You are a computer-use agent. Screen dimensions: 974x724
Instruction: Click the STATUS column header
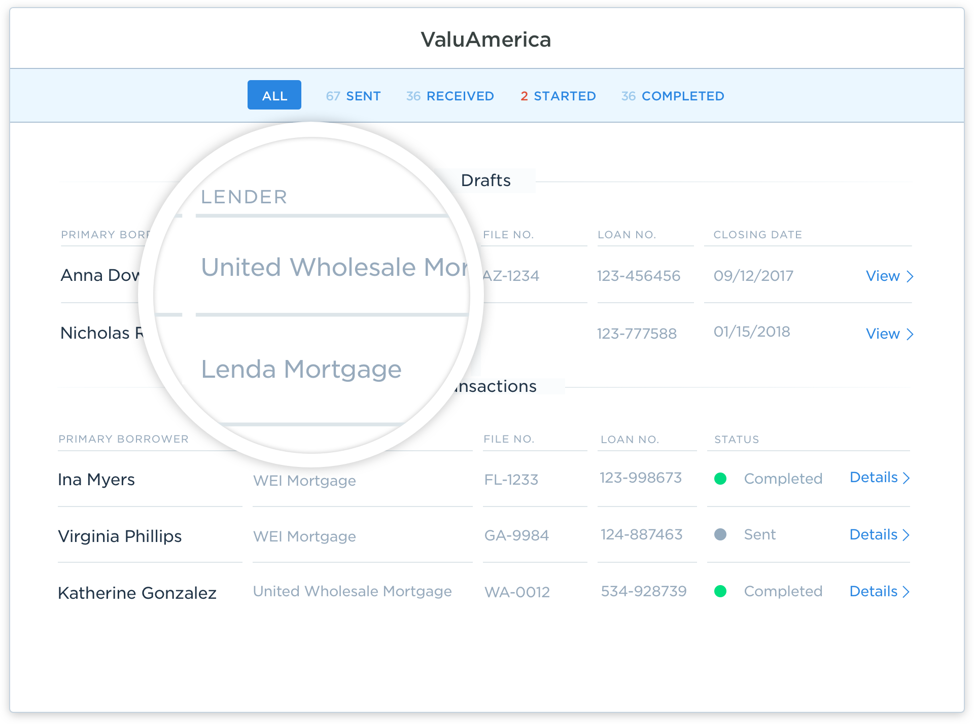tap(737, 440)
